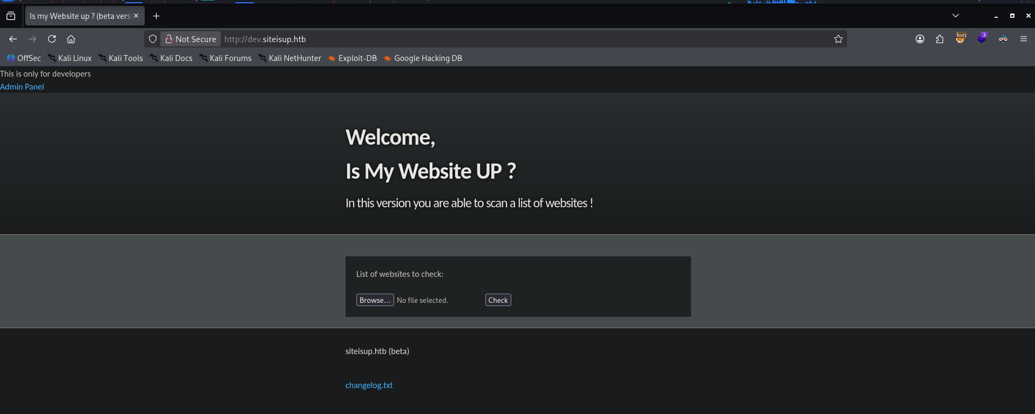Click the Browse file button
The width and height of the screenshot is (1035, 414).
pyautogui.click(x=375, y=300)
